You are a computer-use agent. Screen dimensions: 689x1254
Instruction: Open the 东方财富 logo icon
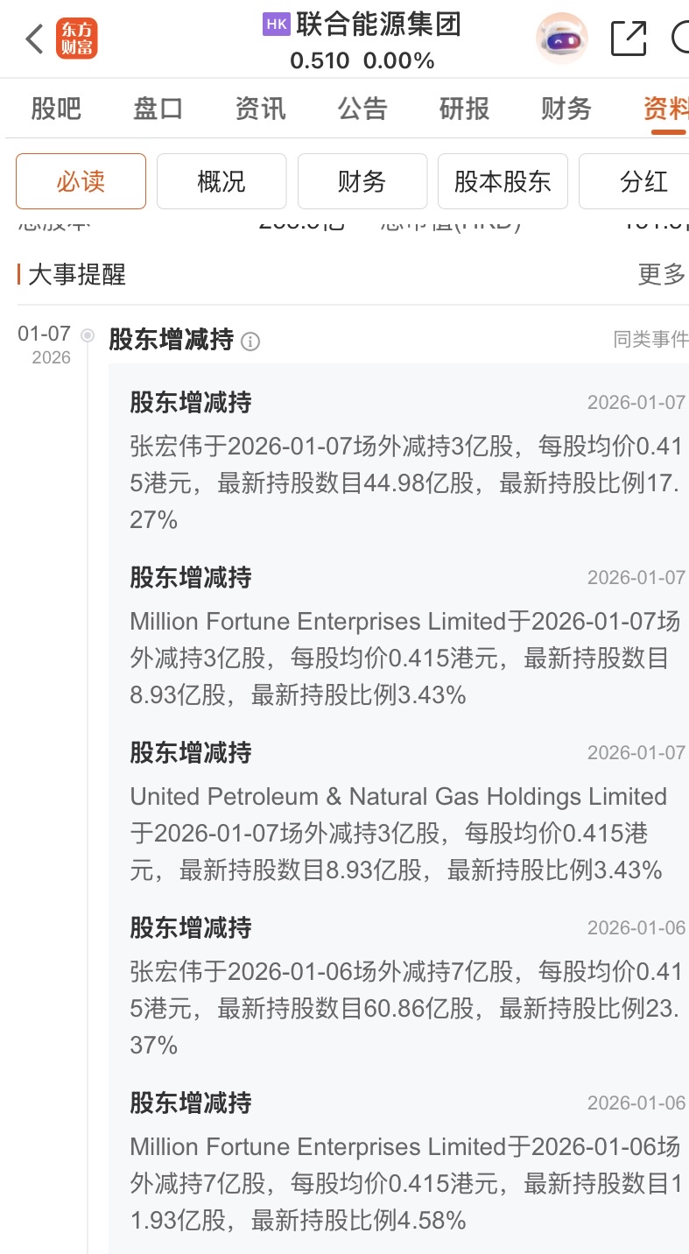click(77, 39)
